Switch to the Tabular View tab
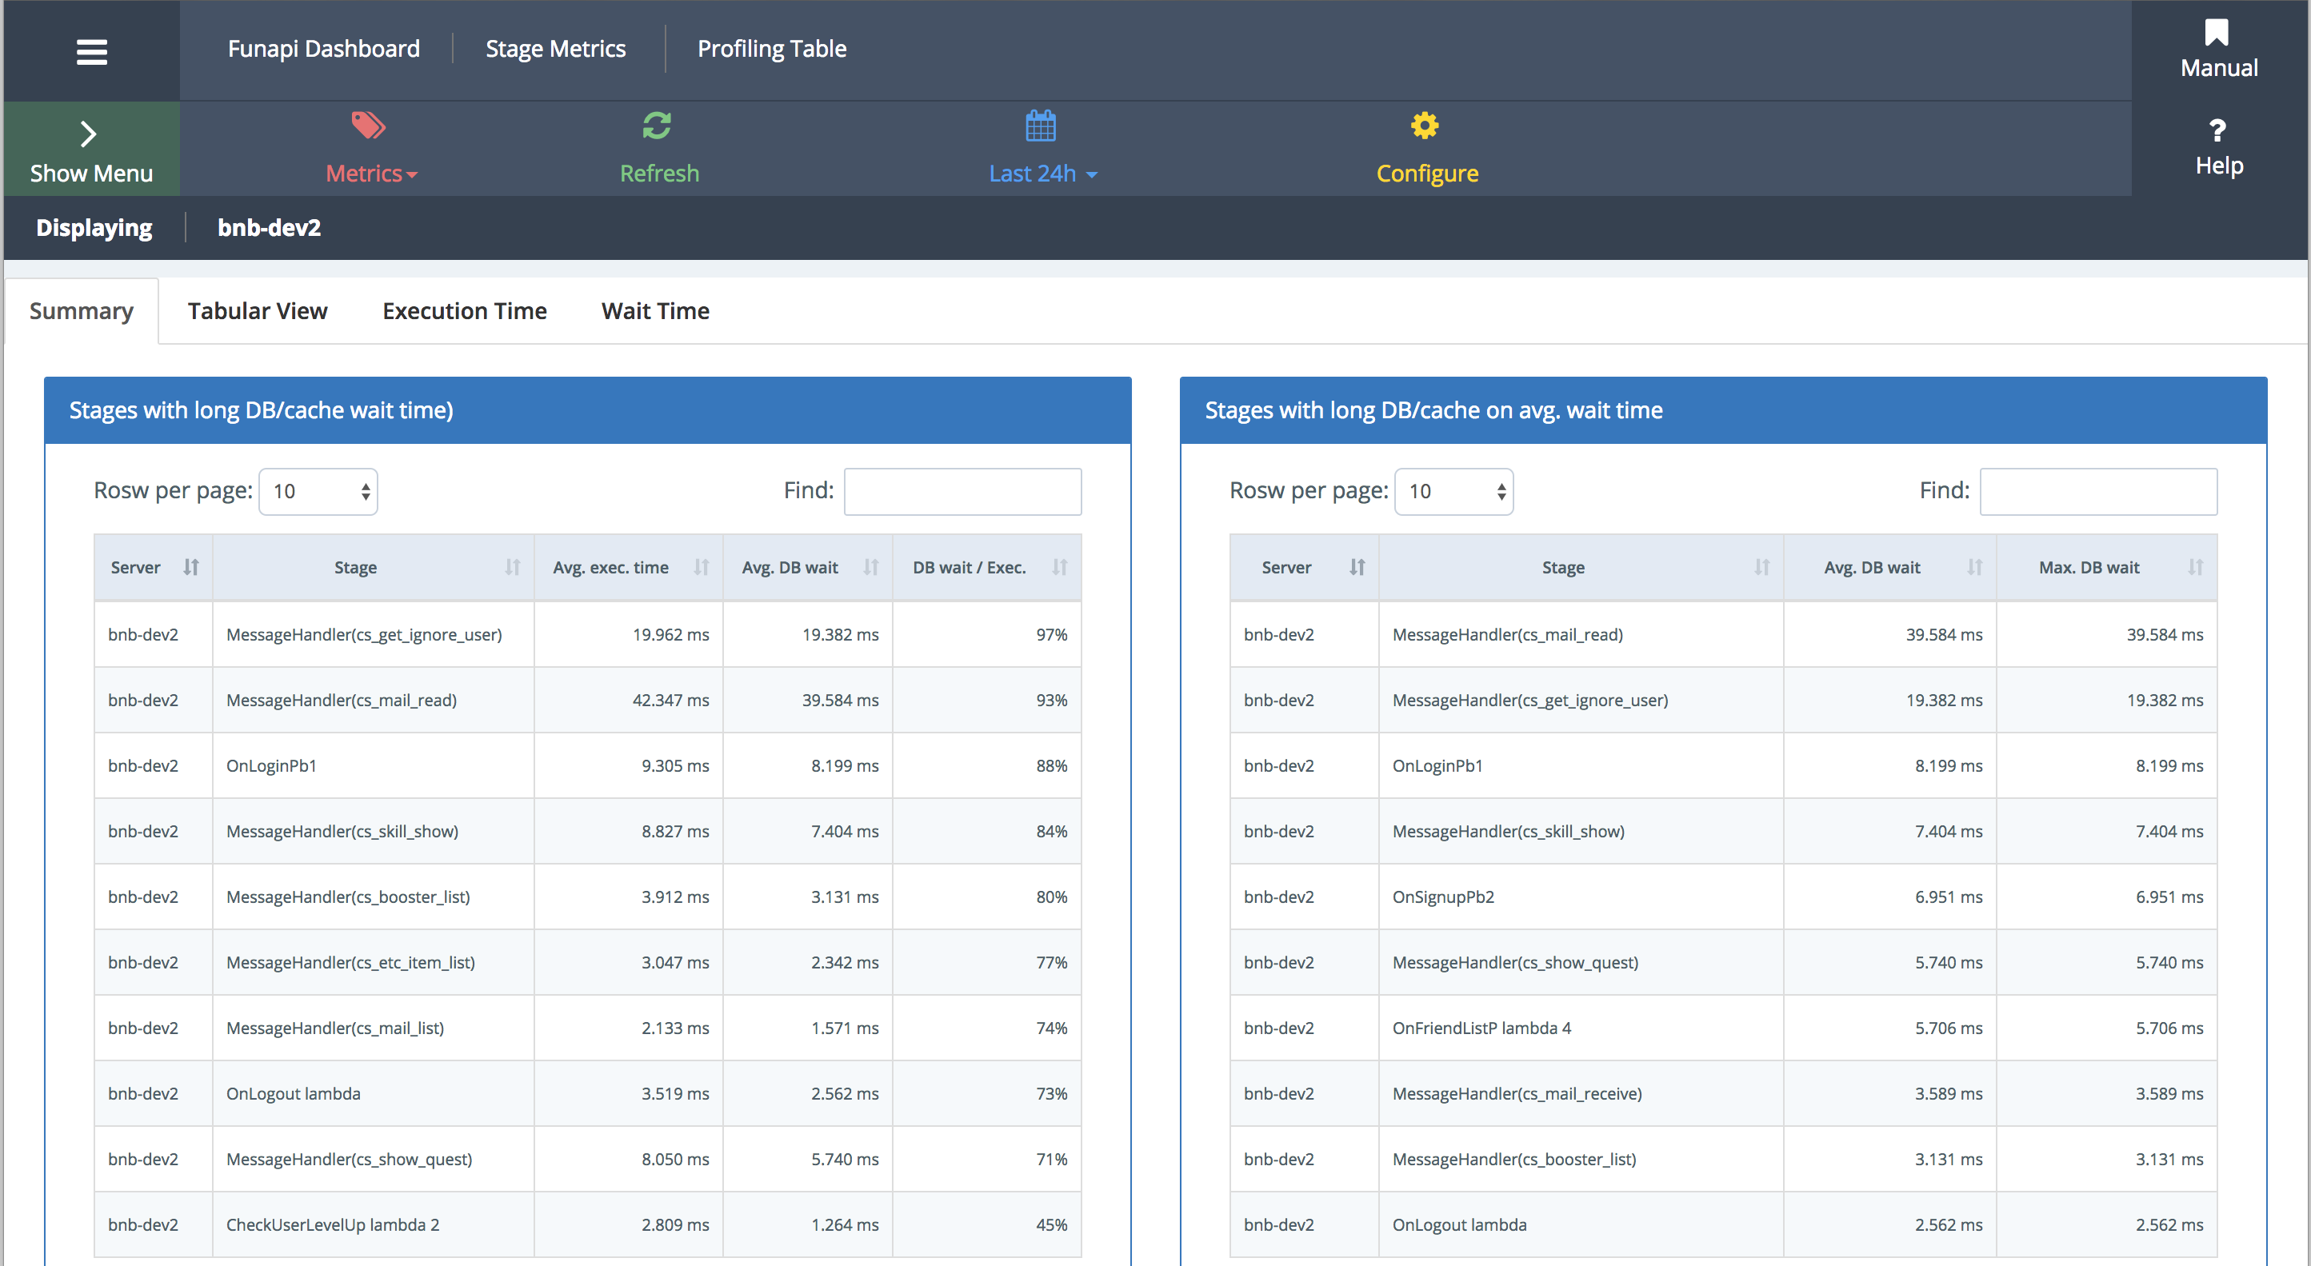The height and width of the screenshot is (1266, 2311). point(258,310)
